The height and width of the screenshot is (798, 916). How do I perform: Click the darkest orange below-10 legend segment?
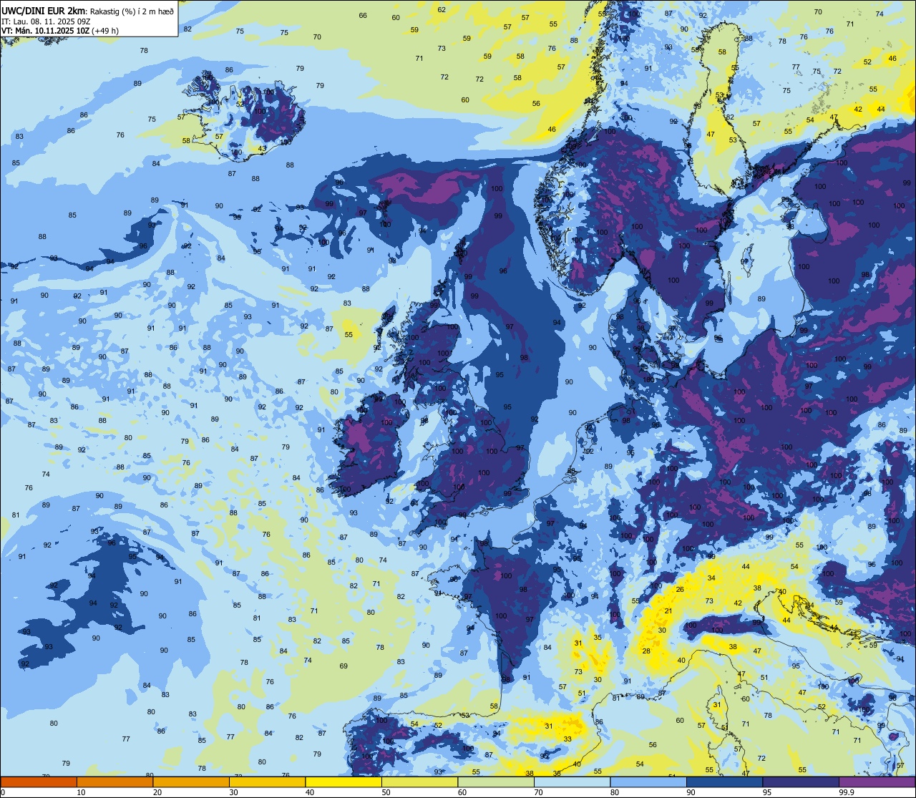[39, 782]
